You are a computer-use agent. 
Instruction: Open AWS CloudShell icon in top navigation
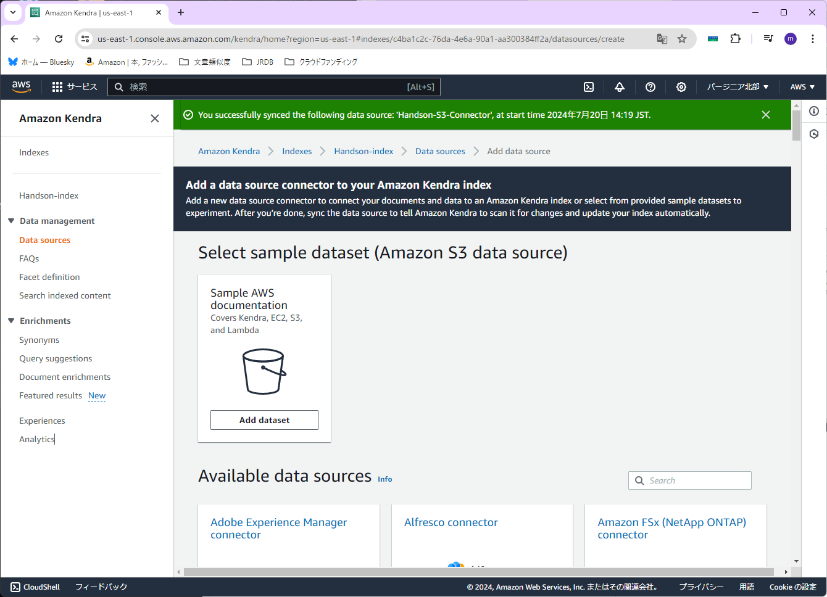589,87
